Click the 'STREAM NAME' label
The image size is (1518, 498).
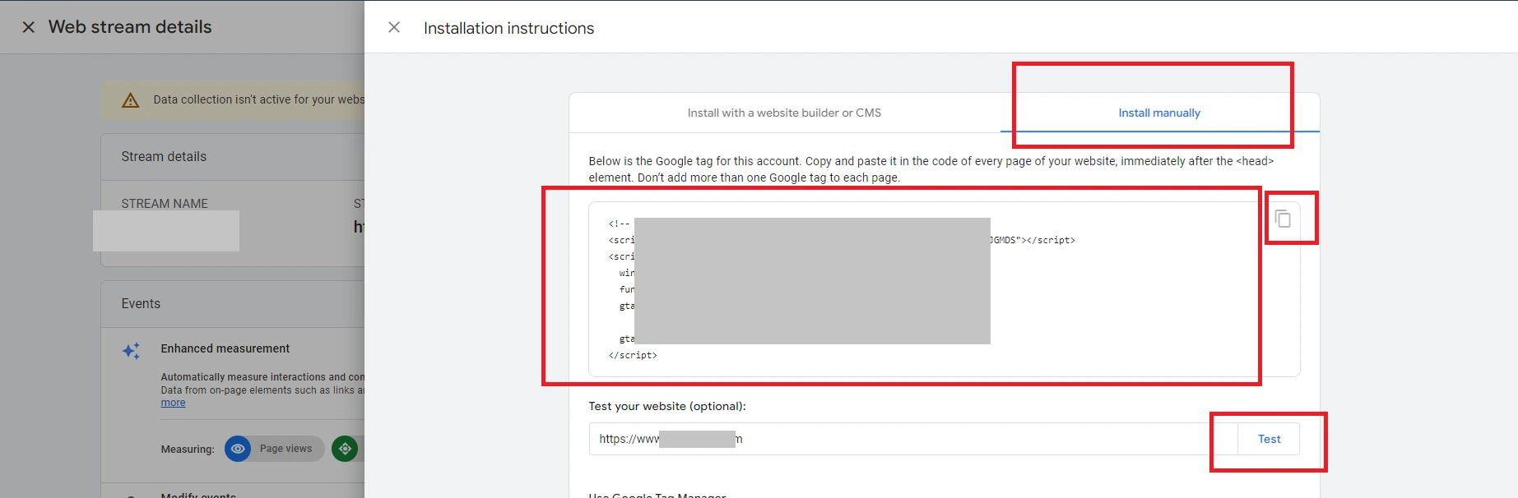tap(165, 203)
